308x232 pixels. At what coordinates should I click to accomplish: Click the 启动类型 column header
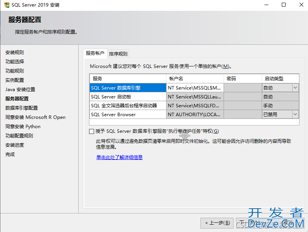(x=281, y=79)
